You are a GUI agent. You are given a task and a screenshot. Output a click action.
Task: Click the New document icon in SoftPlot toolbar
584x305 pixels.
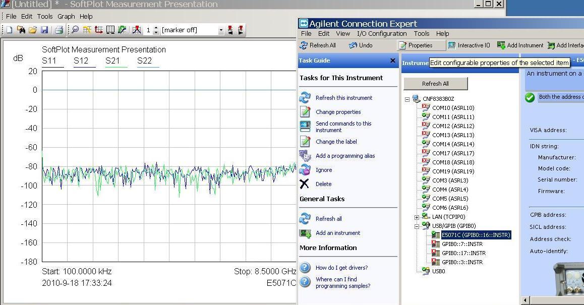[x=10, y=30]
